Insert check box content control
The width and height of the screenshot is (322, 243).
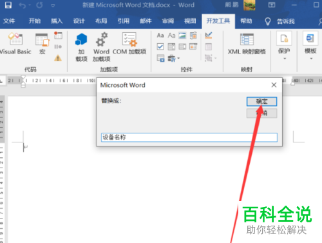click(160, 46)
